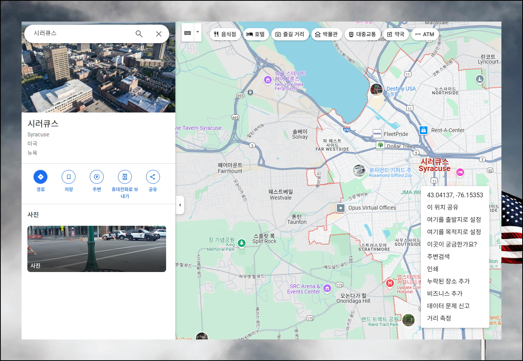Click the Split Rock label
523x361 pixels.
click(x=264, y=238)
